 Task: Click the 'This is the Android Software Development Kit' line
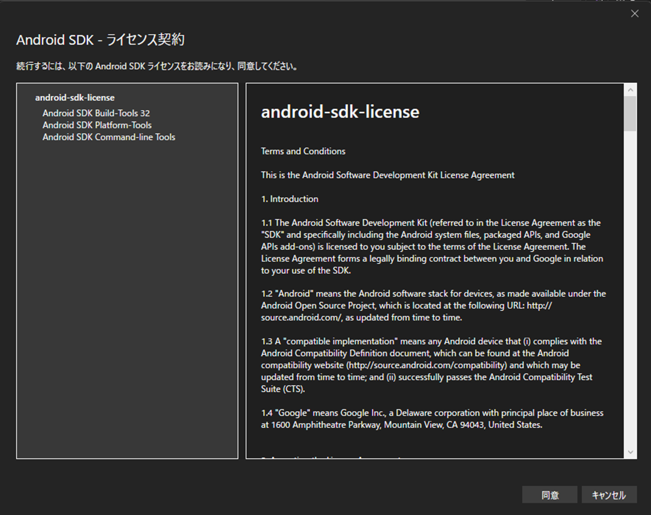[388, 175]
